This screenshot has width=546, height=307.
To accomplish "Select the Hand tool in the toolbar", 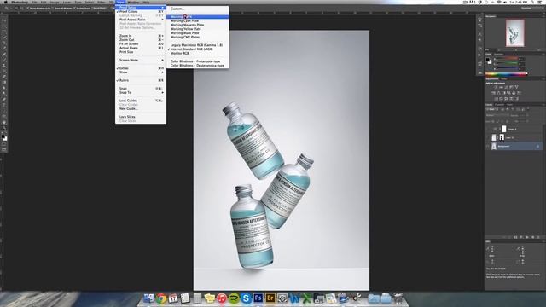I will pyautogui.click(x=3, y=122).
